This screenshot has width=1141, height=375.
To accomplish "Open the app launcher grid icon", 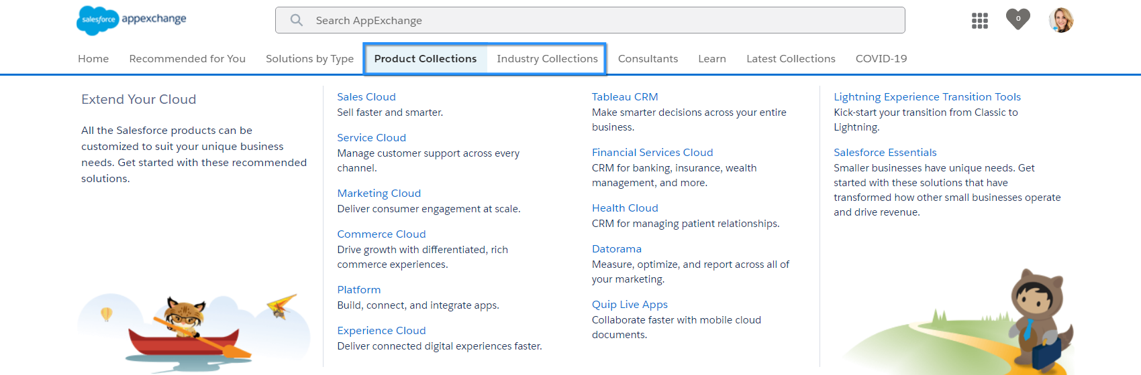I will coord(980,21).
